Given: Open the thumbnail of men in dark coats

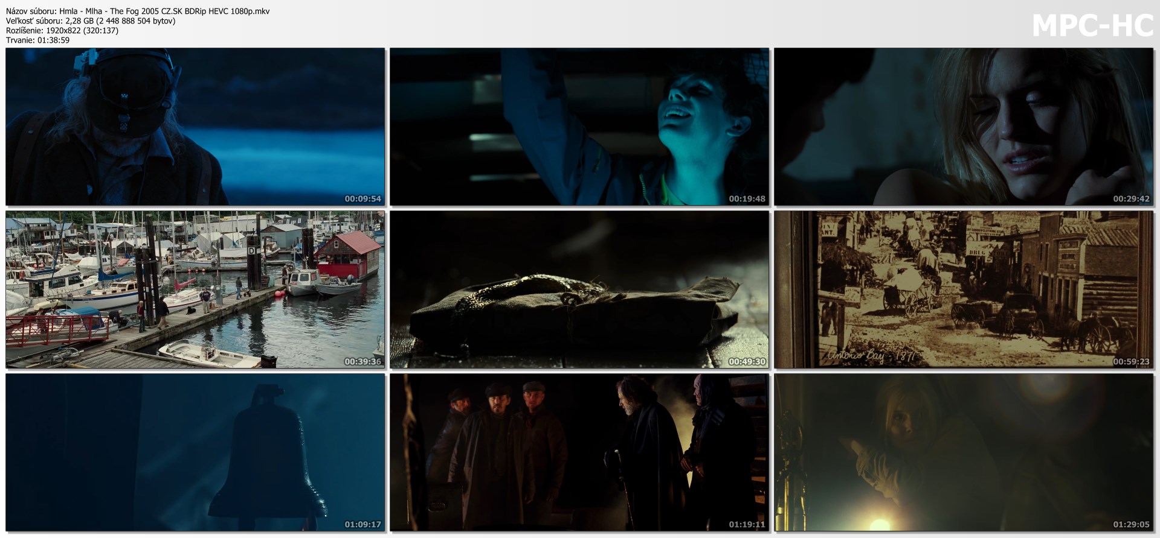Looking at the screenshot, I should coord(579,452).
